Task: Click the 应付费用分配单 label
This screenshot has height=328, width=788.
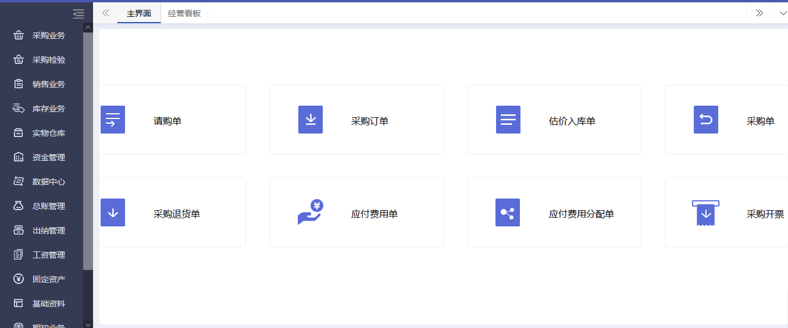Action: pos(581,214)
